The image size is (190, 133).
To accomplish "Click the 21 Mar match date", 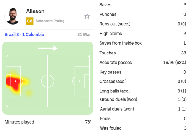I will pos(84,35).
